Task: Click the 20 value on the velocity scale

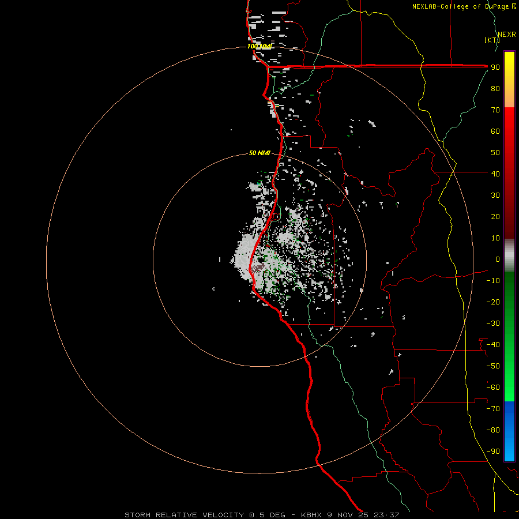Action: [495, 216]
